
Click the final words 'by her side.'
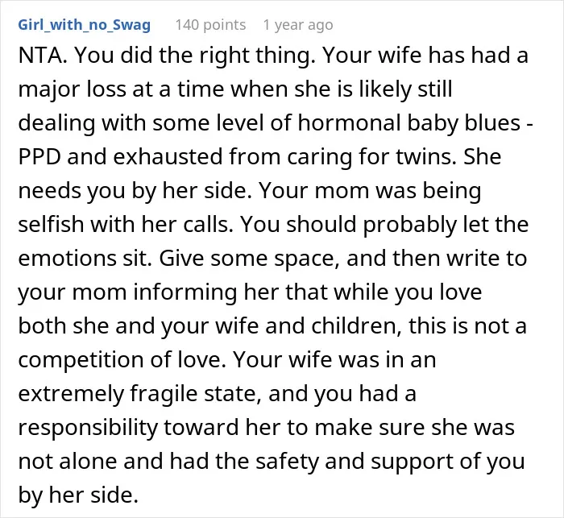tap(78, 495)
